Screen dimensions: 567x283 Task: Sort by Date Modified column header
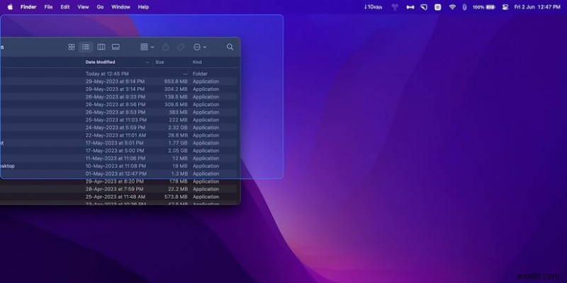click(100, 62)
